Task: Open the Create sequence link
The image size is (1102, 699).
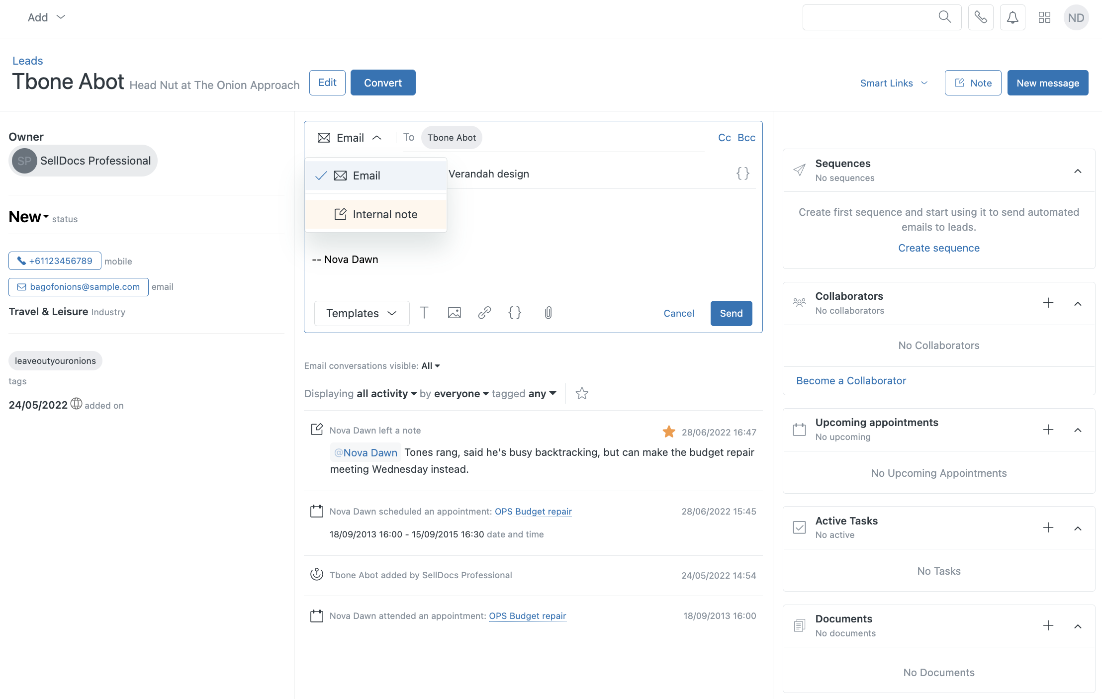Action: coord(938,248)
